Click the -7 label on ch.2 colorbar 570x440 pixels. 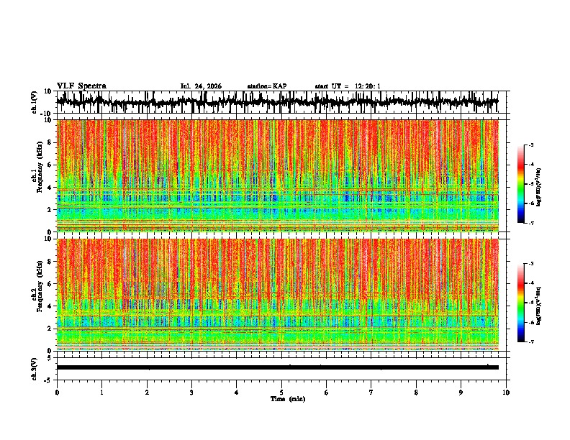pos(530,342)
